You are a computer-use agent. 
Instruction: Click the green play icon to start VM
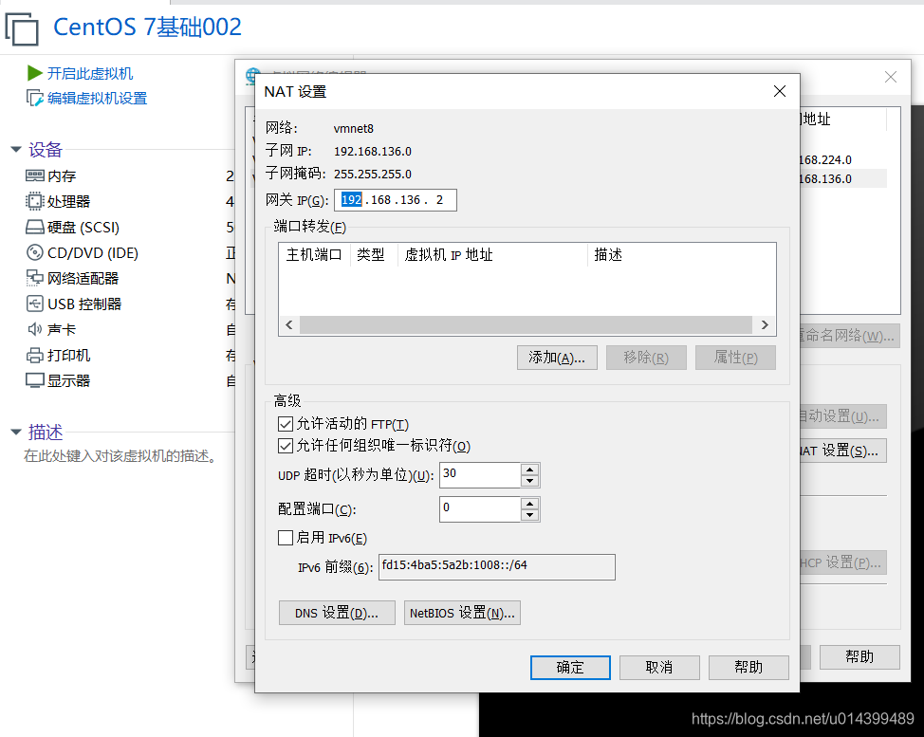tap(34, 73)
